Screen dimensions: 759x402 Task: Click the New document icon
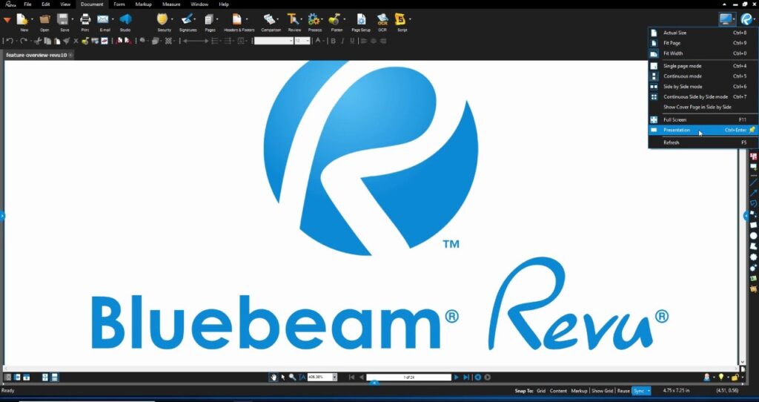23,19
